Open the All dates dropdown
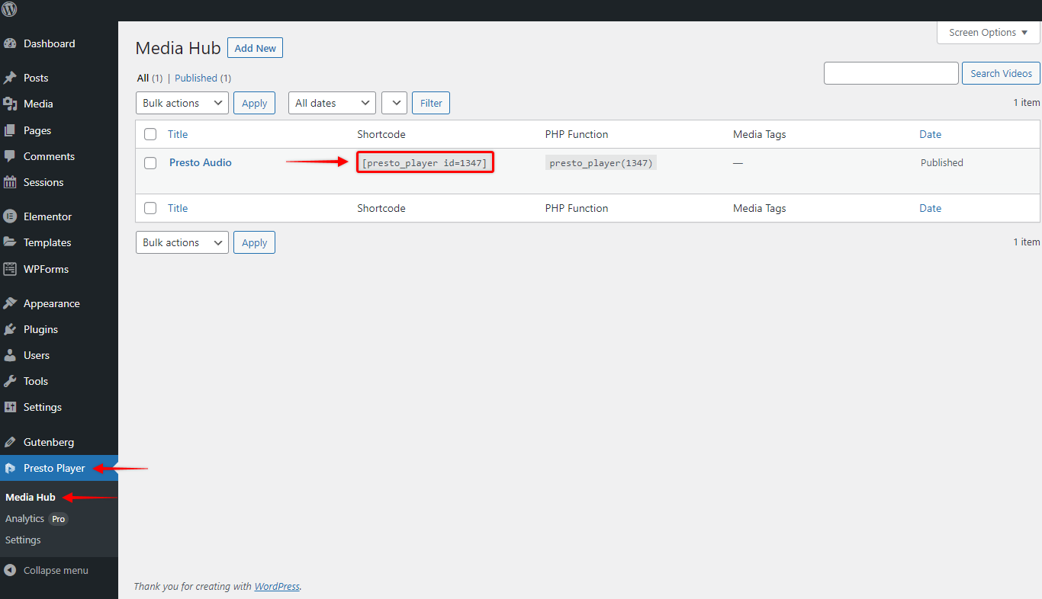This screenshot has height=599, width=1042. pos(332,103)
